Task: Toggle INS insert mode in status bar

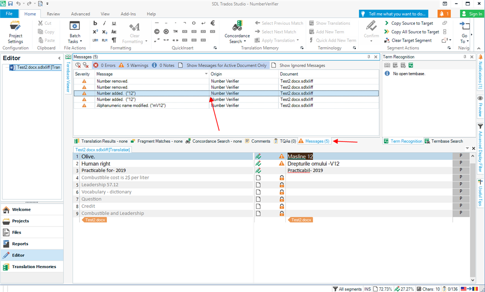Action: point(368,289)
